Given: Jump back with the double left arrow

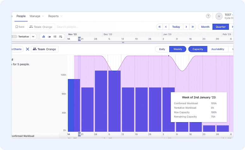Looking at the screenshot, I should pos(160,27).
